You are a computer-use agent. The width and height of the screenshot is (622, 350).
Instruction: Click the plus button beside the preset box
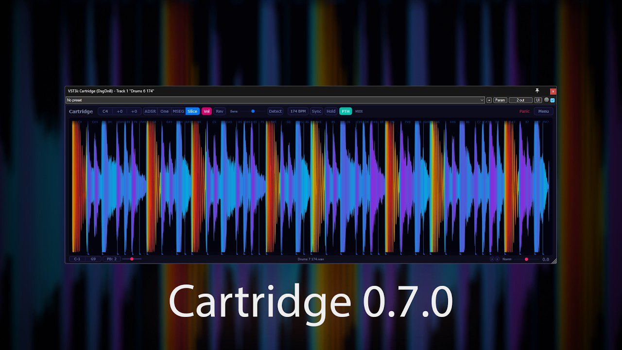(489, 100)
